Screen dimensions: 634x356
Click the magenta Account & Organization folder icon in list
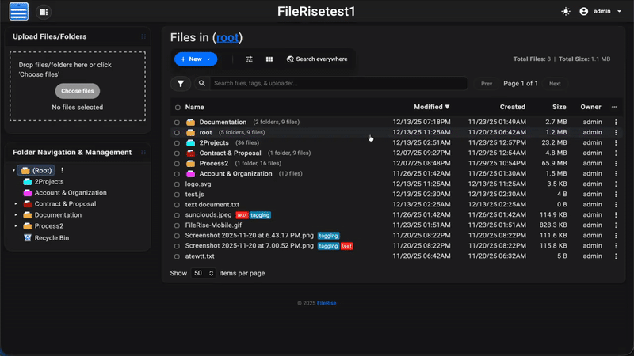190,173
